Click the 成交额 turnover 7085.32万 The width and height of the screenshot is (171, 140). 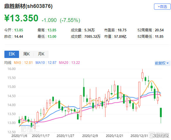coord(92,37)
